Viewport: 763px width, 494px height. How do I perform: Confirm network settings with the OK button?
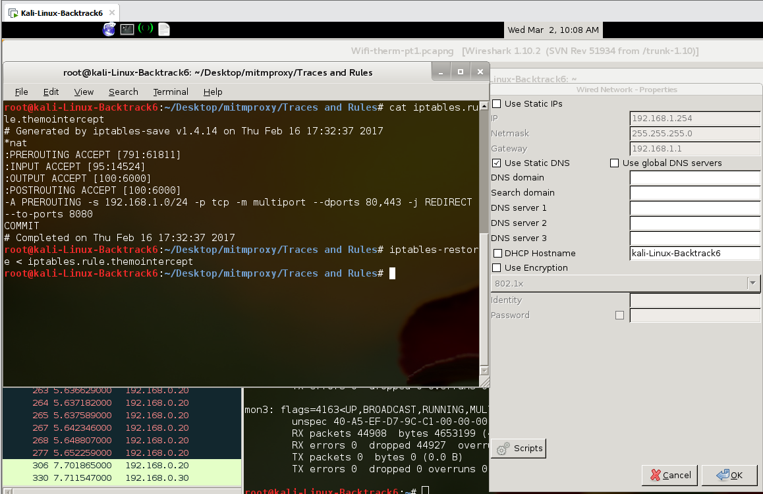[729, 475]
